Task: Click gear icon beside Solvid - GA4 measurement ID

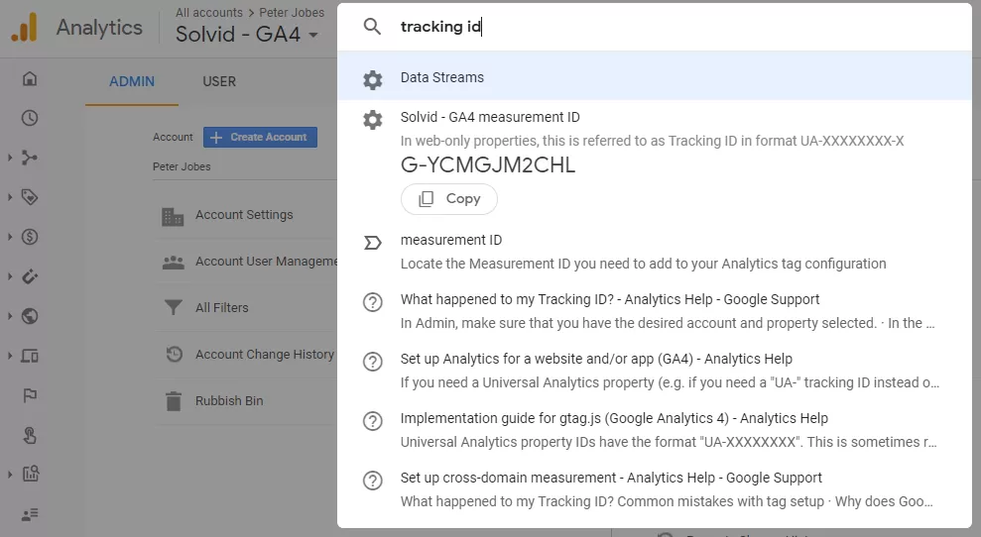Action: [372, 120]
